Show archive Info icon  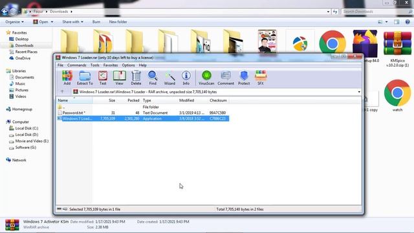186,78
